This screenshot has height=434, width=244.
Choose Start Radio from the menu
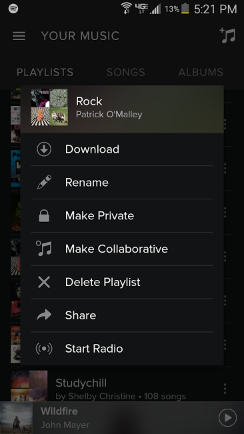[x=122, y=349]
